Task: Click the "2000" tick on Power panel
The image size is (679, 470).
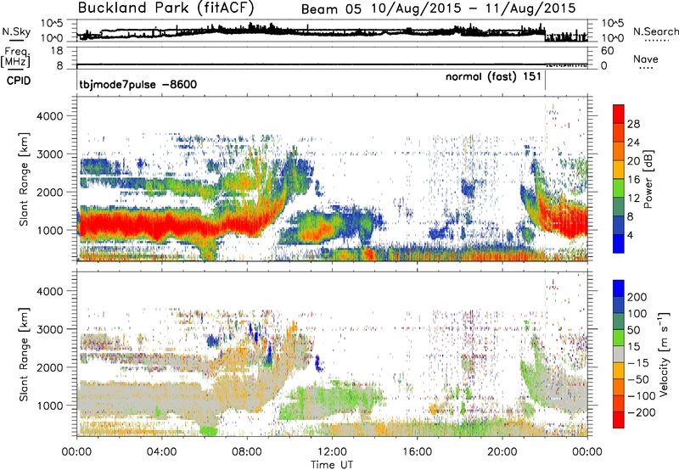Action: click(x=49, y=192)
